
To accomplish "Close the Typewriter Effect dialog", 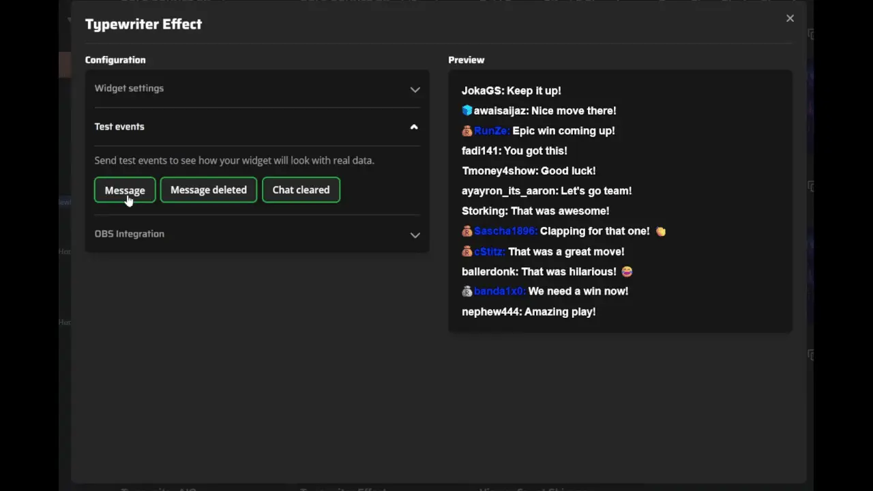I will 790,18.
